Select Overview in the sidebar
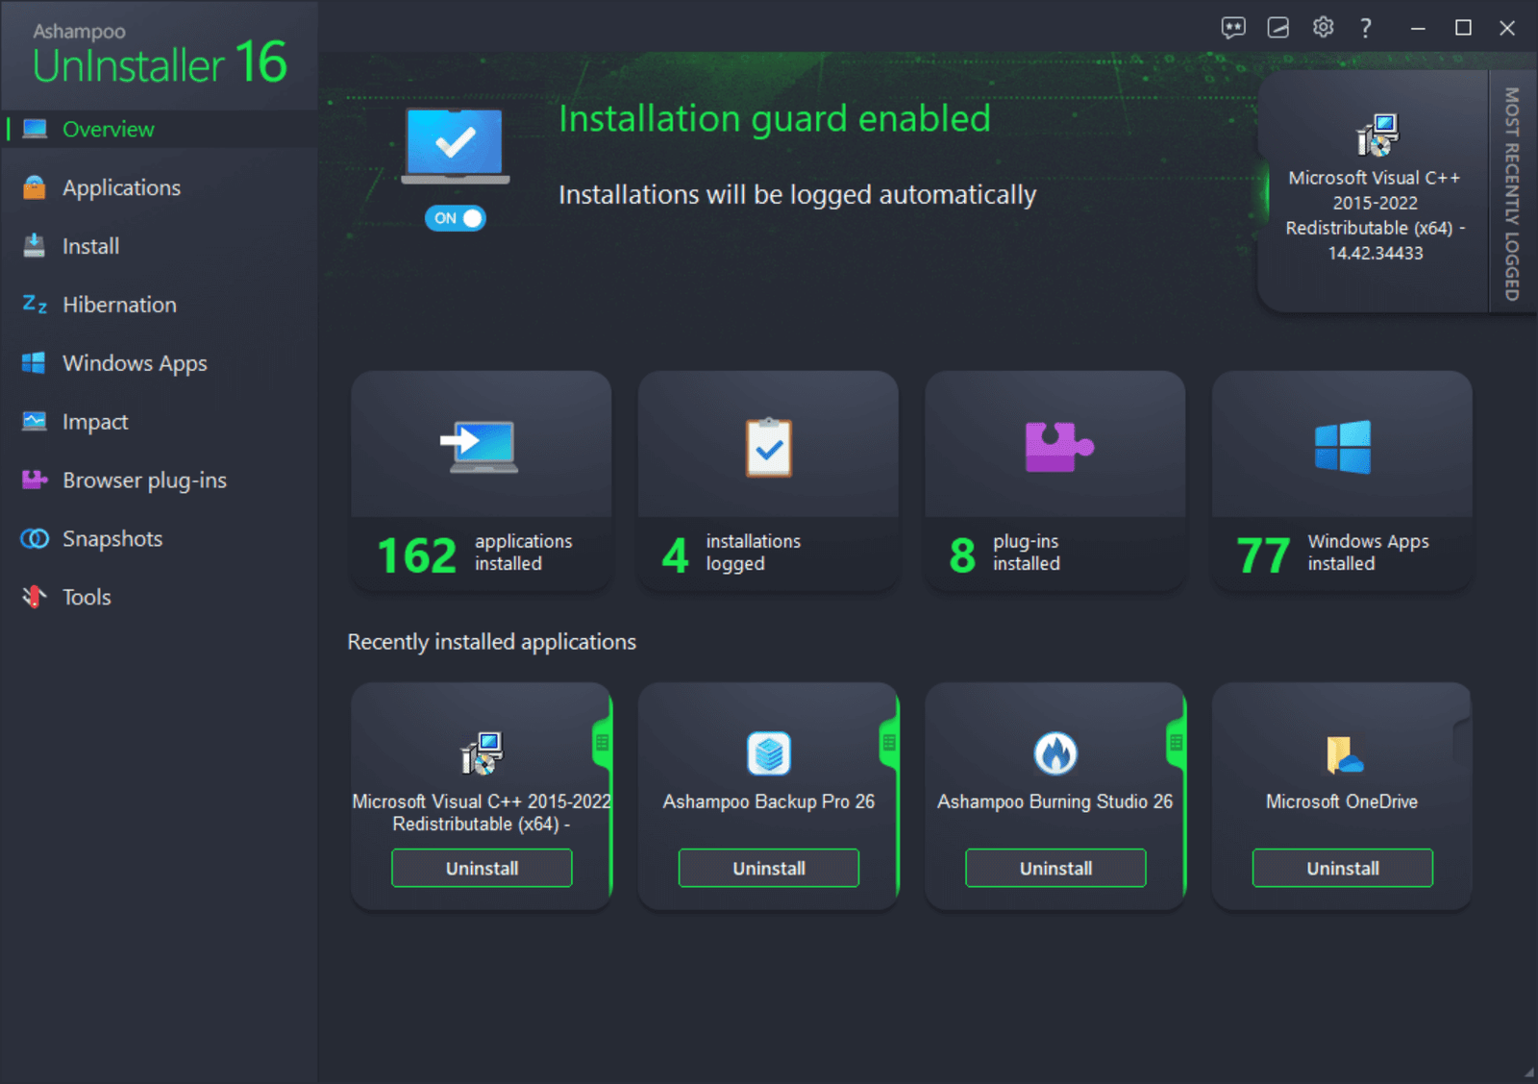The width and height of the screenshot is (1538, 1084). 108,129
